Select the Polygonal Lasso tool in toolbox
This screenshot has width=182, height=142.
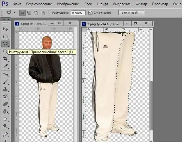pos(5,44)
